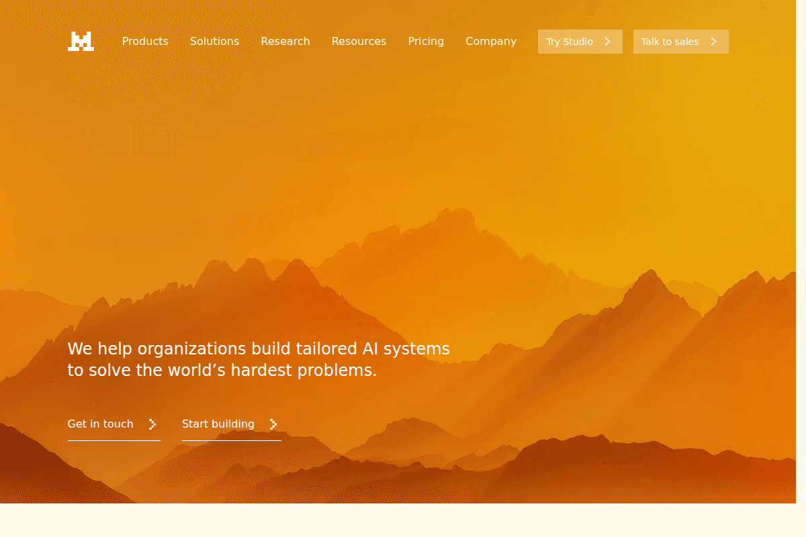806x537 pixels.
Task: Open the Solutions dropdown
Action: [214, 41]
